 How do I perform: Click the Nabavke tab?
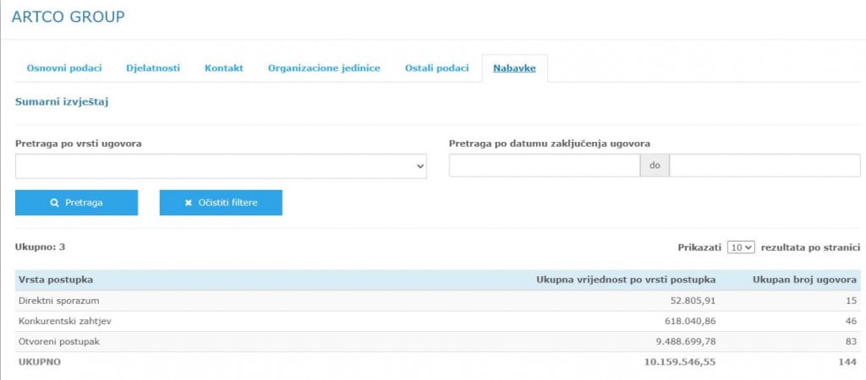(x=514, y=68)
